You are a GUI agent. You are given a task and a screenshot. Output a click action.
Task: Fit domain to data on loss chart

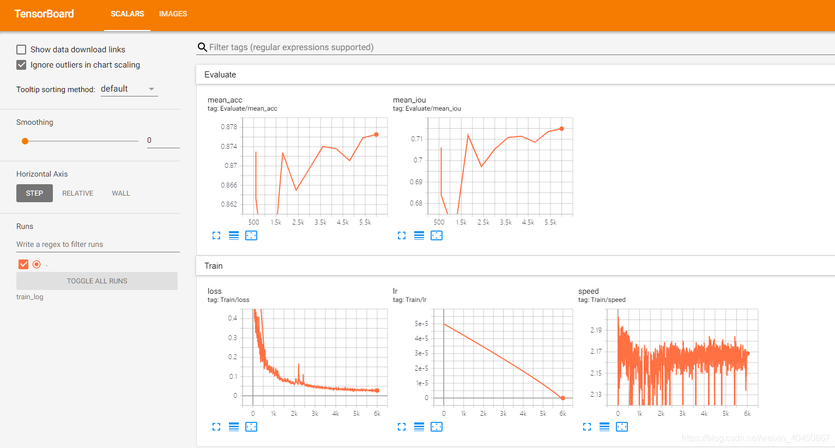point(251,427)
